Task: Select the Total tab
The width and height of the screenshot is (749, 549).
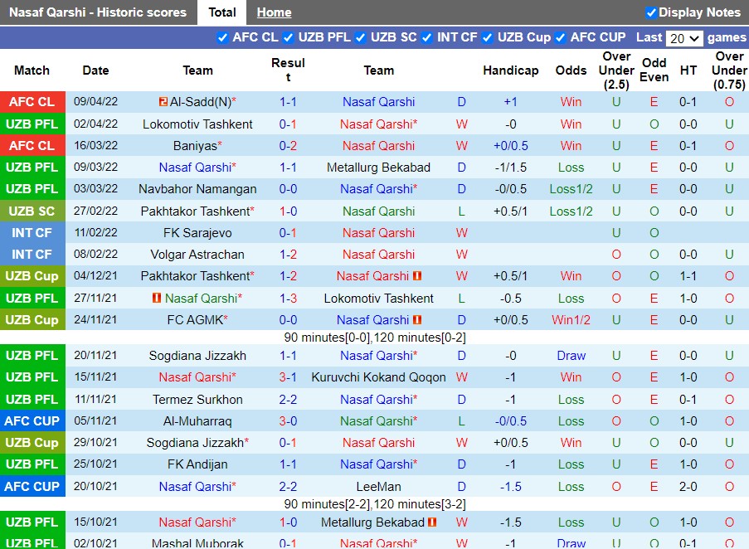Action: [221, 12]
